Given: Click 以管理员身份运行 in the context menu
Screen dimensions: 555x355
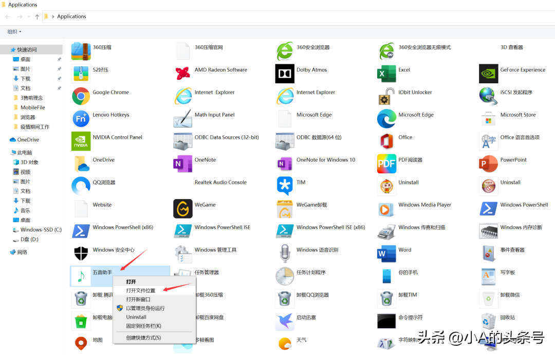Looking at the screenshot, I should [145, 308].
